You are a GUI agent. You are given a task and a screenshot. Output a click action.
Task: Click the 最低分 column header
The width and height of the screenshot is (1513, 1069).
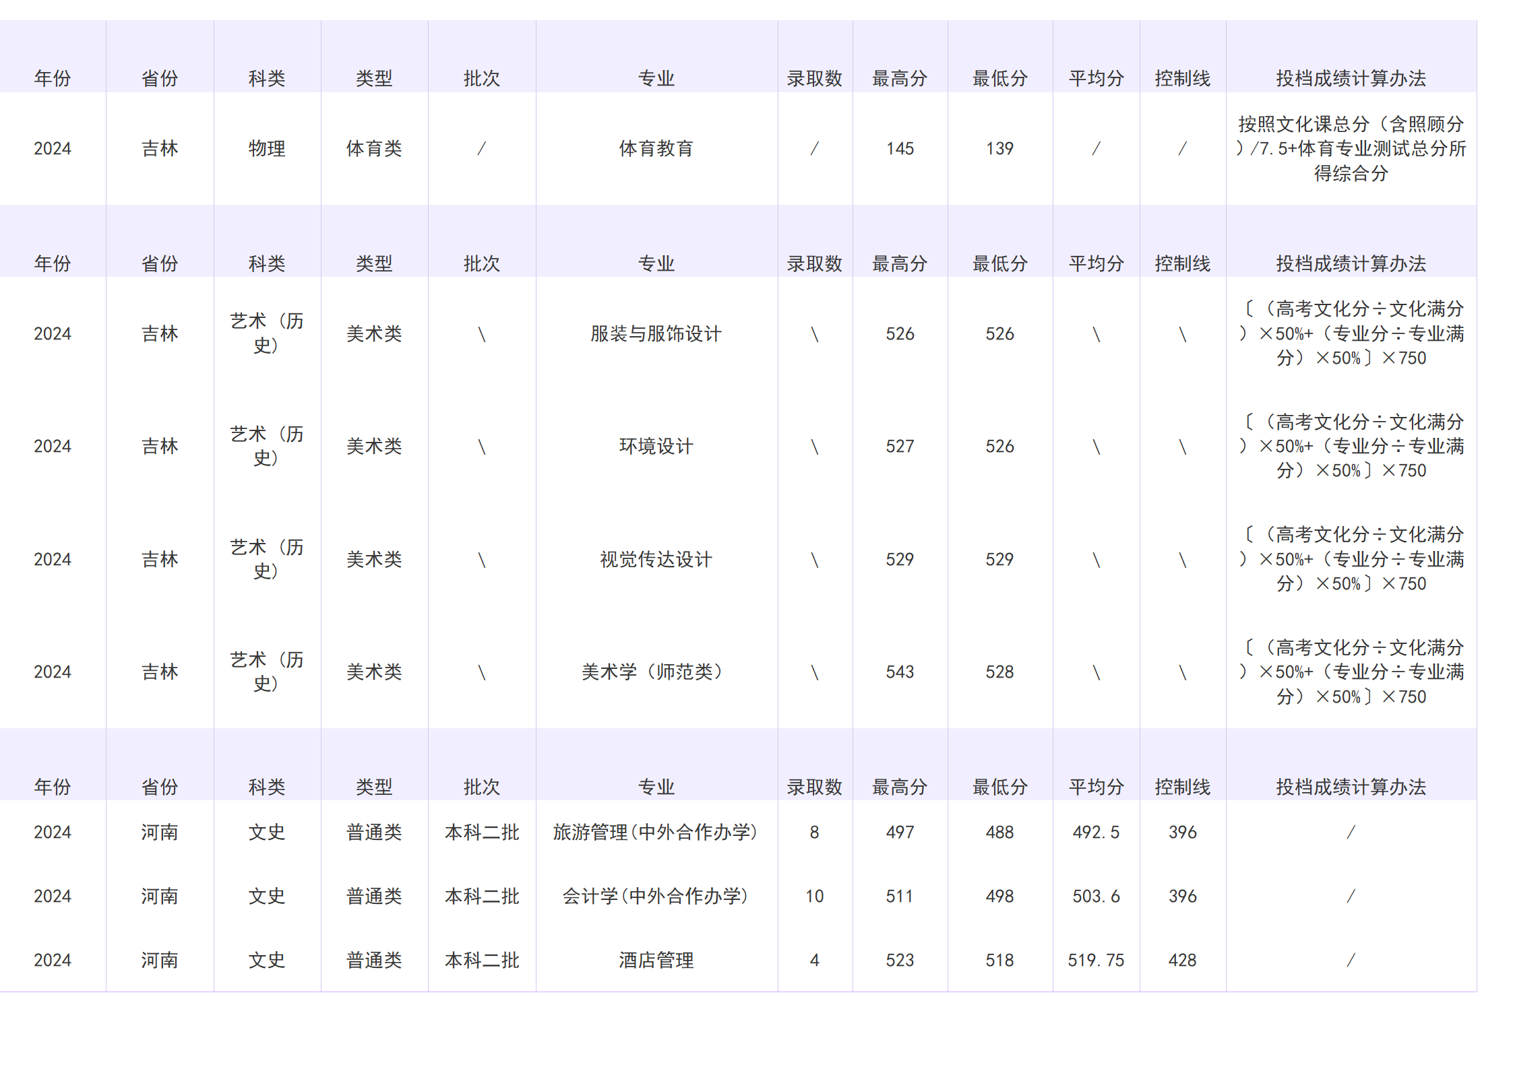(1000, 77)
